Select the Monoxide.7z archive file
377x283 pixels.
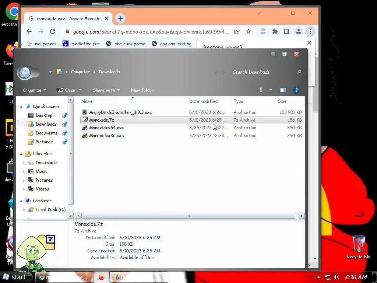192,120
